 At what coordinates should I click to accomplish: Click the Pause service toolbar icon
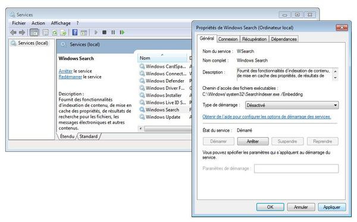[113, 33]
